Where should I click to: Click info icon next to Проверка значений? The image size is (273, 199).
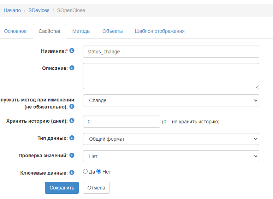[x=72, y=155]
